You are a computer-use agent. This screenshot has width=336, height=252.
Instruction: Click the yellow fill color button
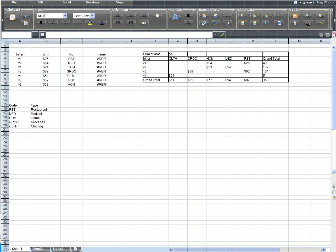(x=90, y=23)
